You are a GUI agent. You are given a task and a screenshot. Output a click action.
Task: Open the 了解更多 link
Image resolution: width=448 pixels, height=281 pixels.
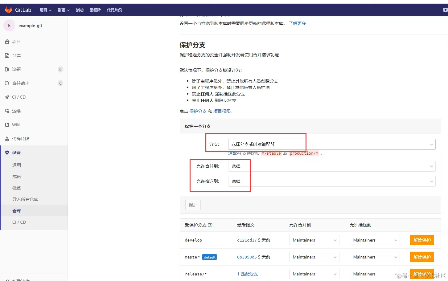297,23
